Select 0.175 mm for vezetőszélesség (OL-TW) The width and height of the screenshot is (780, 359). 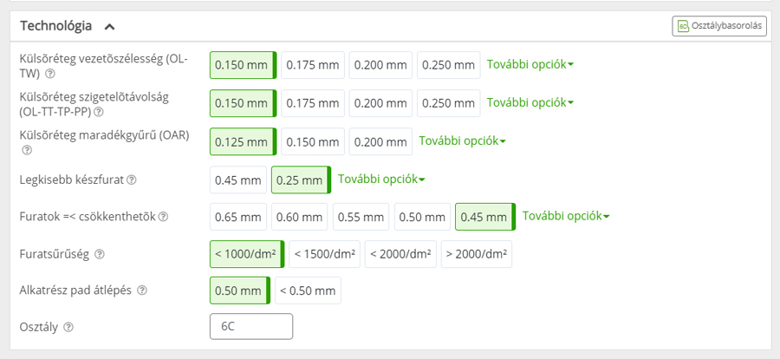(313, 66)
